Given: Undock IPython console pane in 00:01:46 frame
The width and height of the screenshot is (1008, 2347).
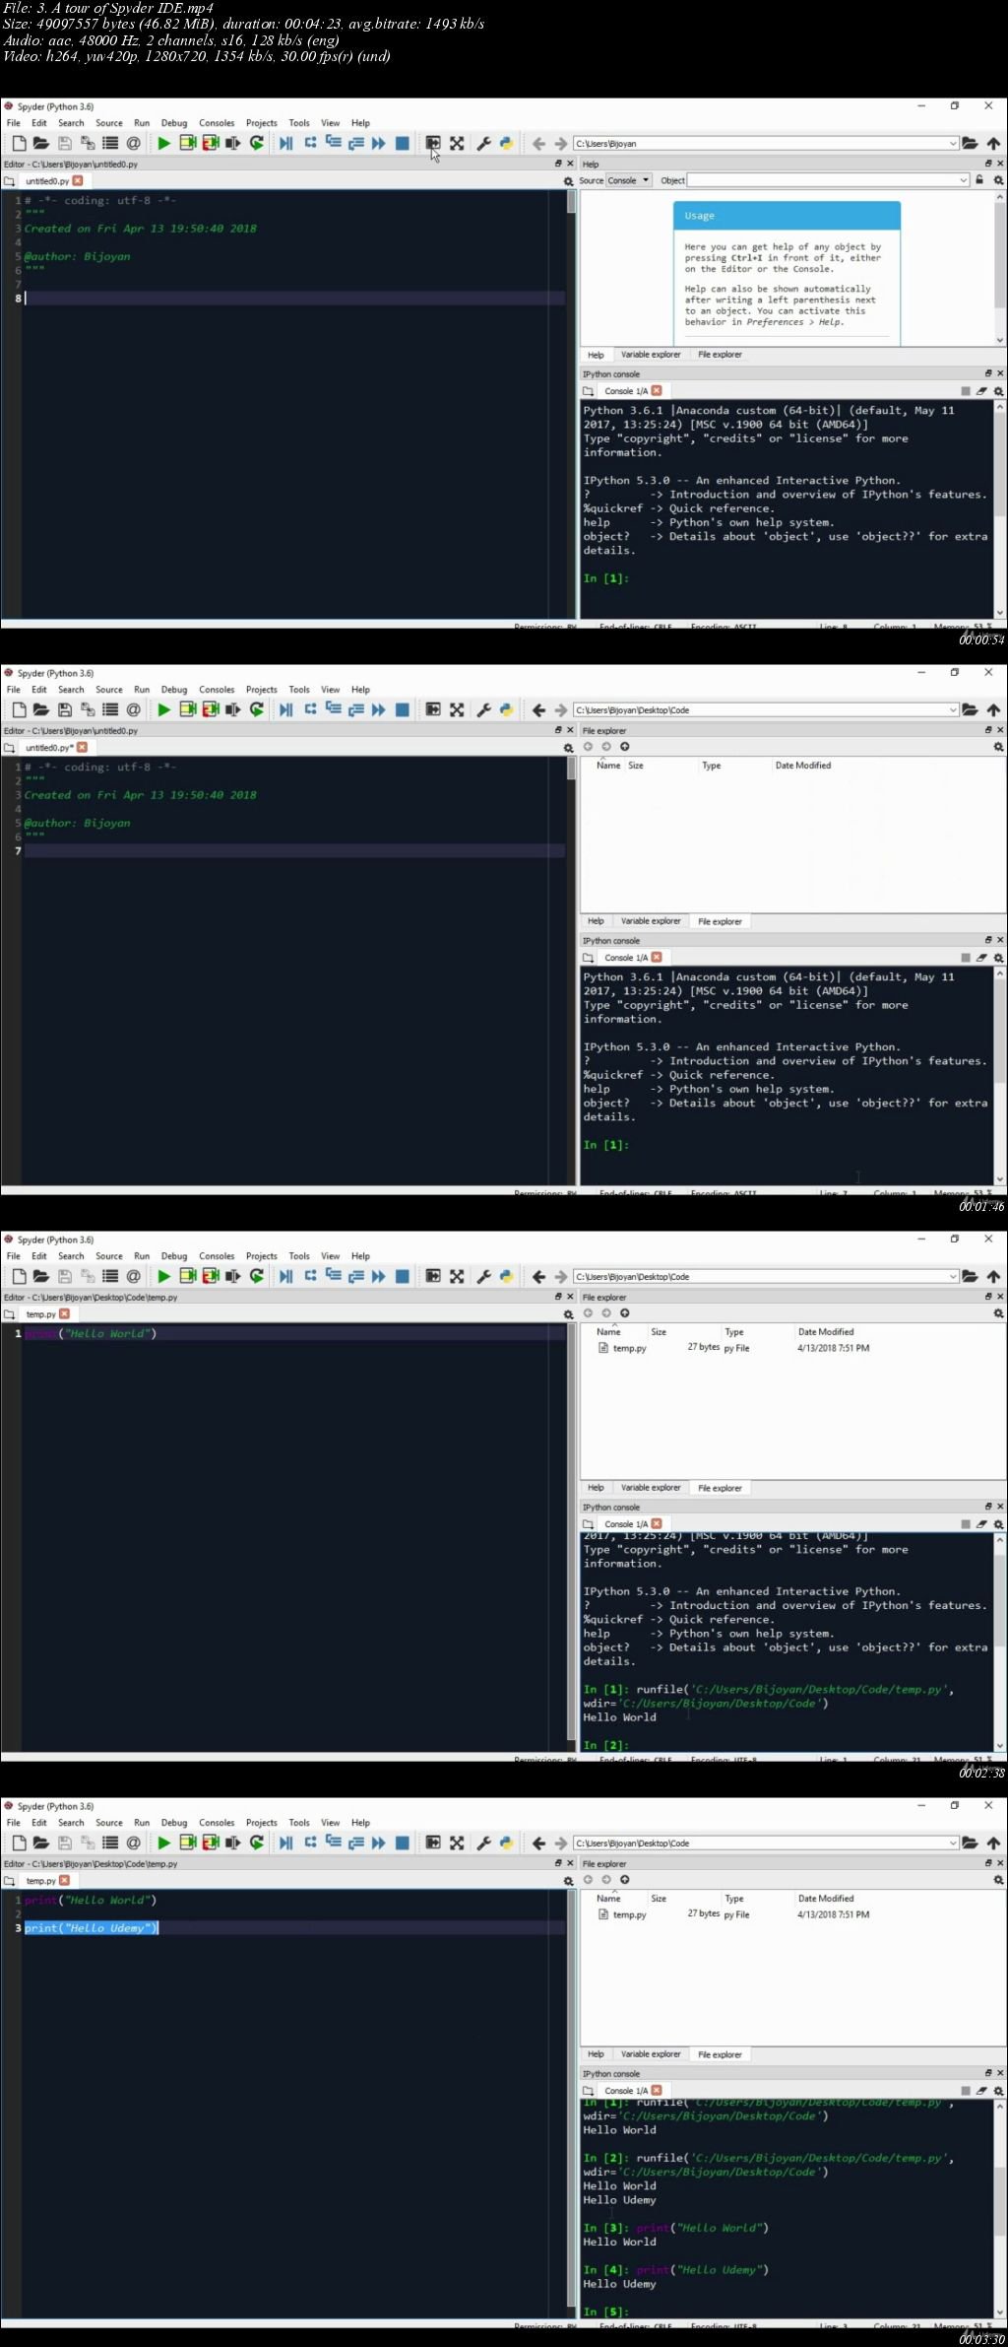Looking at the screenshot, I should coord(989,940).
